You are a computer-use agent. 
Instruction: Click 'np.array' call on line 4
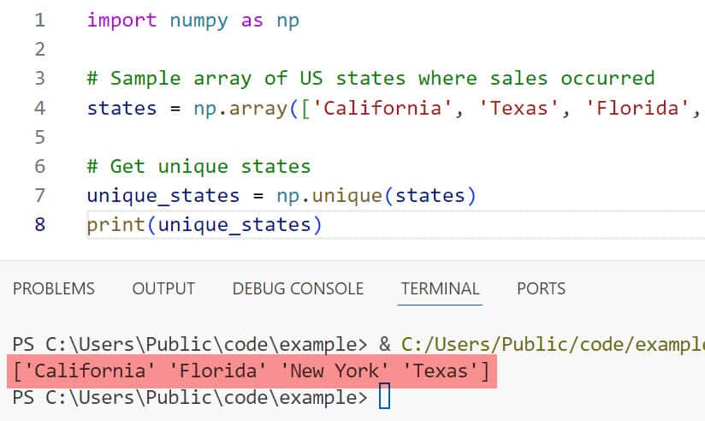coord(240,109)
